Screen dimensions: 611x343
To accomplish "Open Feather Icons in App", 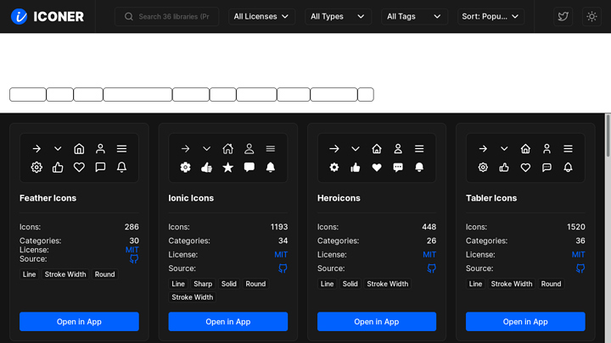I will (x=79, y=322).
